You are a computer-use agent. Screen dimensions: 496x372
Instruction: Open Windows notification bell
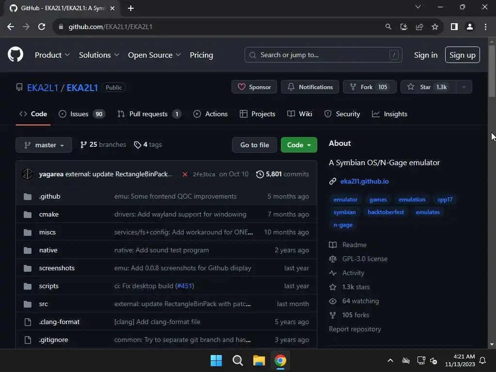pyautogui.click(x=483, y=360)
